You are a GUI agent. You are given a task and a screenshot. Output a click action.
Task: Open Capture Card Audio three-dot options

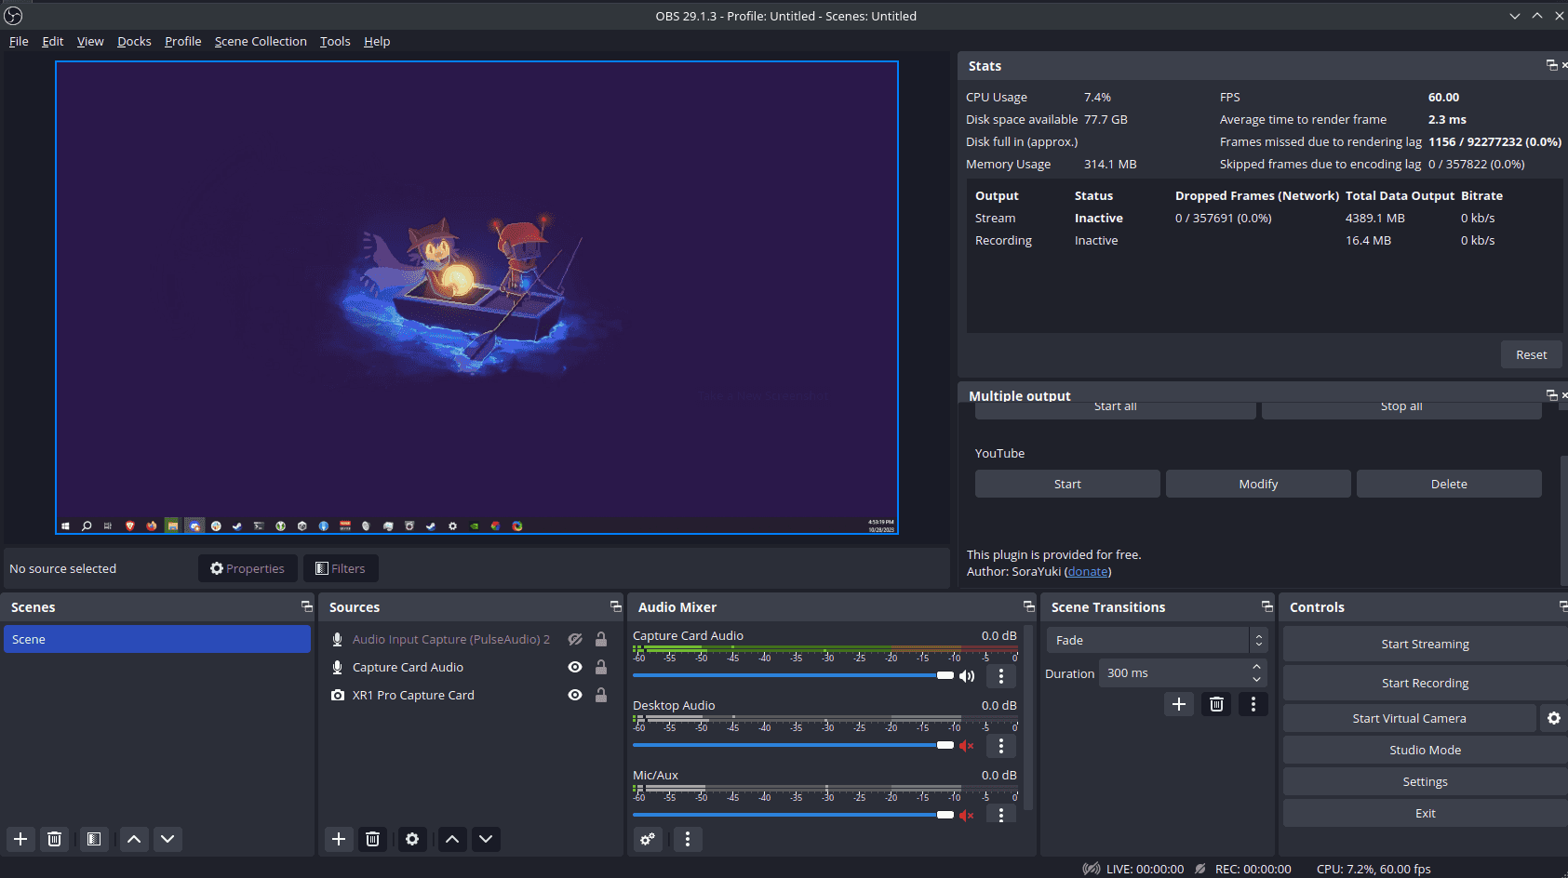click(1001, 676)
